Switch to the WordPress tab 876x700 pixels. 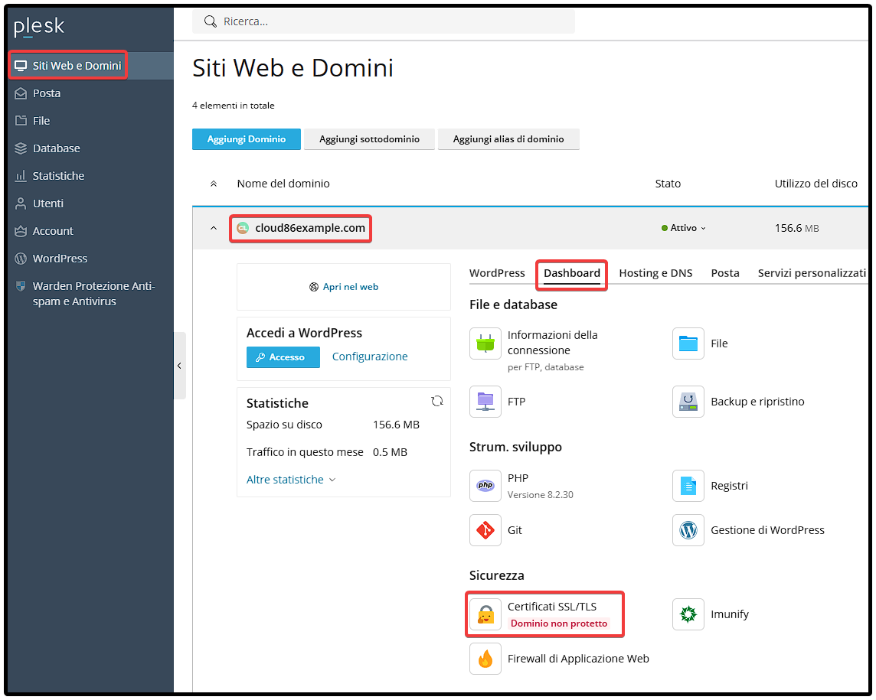497,273
